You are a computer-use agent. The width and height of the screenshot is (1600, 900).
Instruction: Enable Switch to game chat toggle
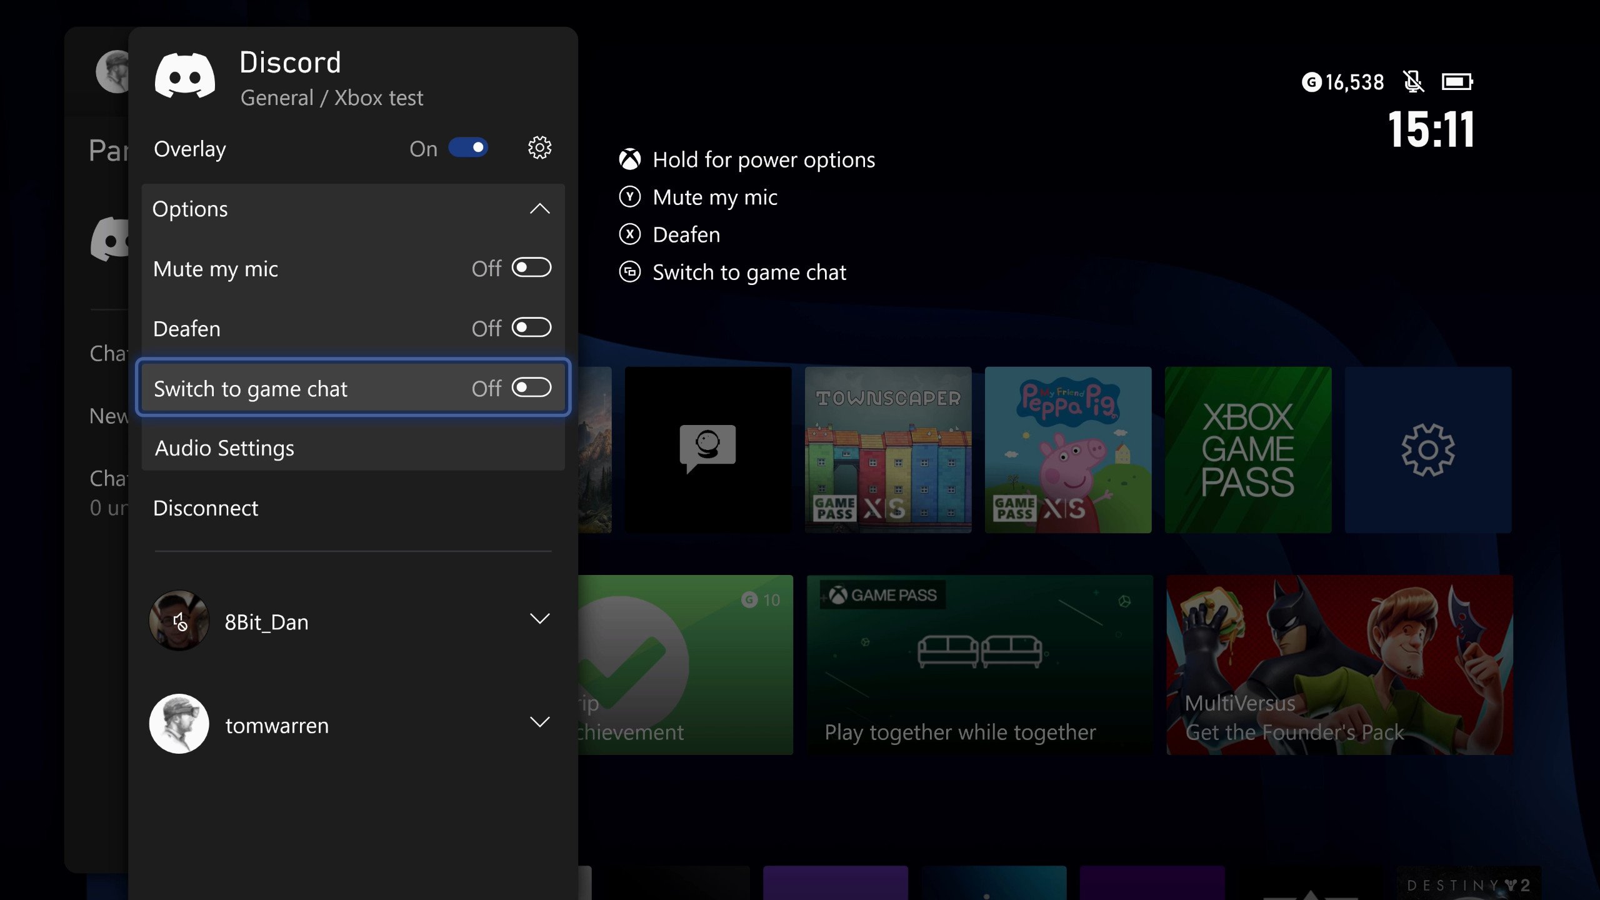point(531,387)
